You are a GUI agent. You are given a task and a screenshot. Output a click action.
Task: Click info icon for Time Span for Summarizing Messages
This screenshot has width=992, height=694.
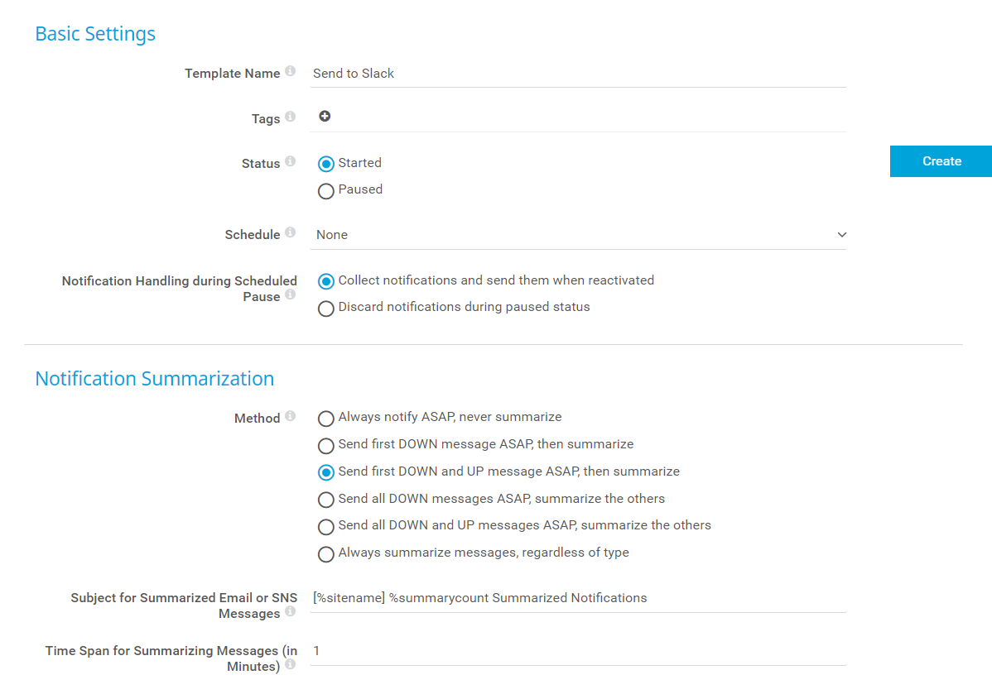[290, 665]
